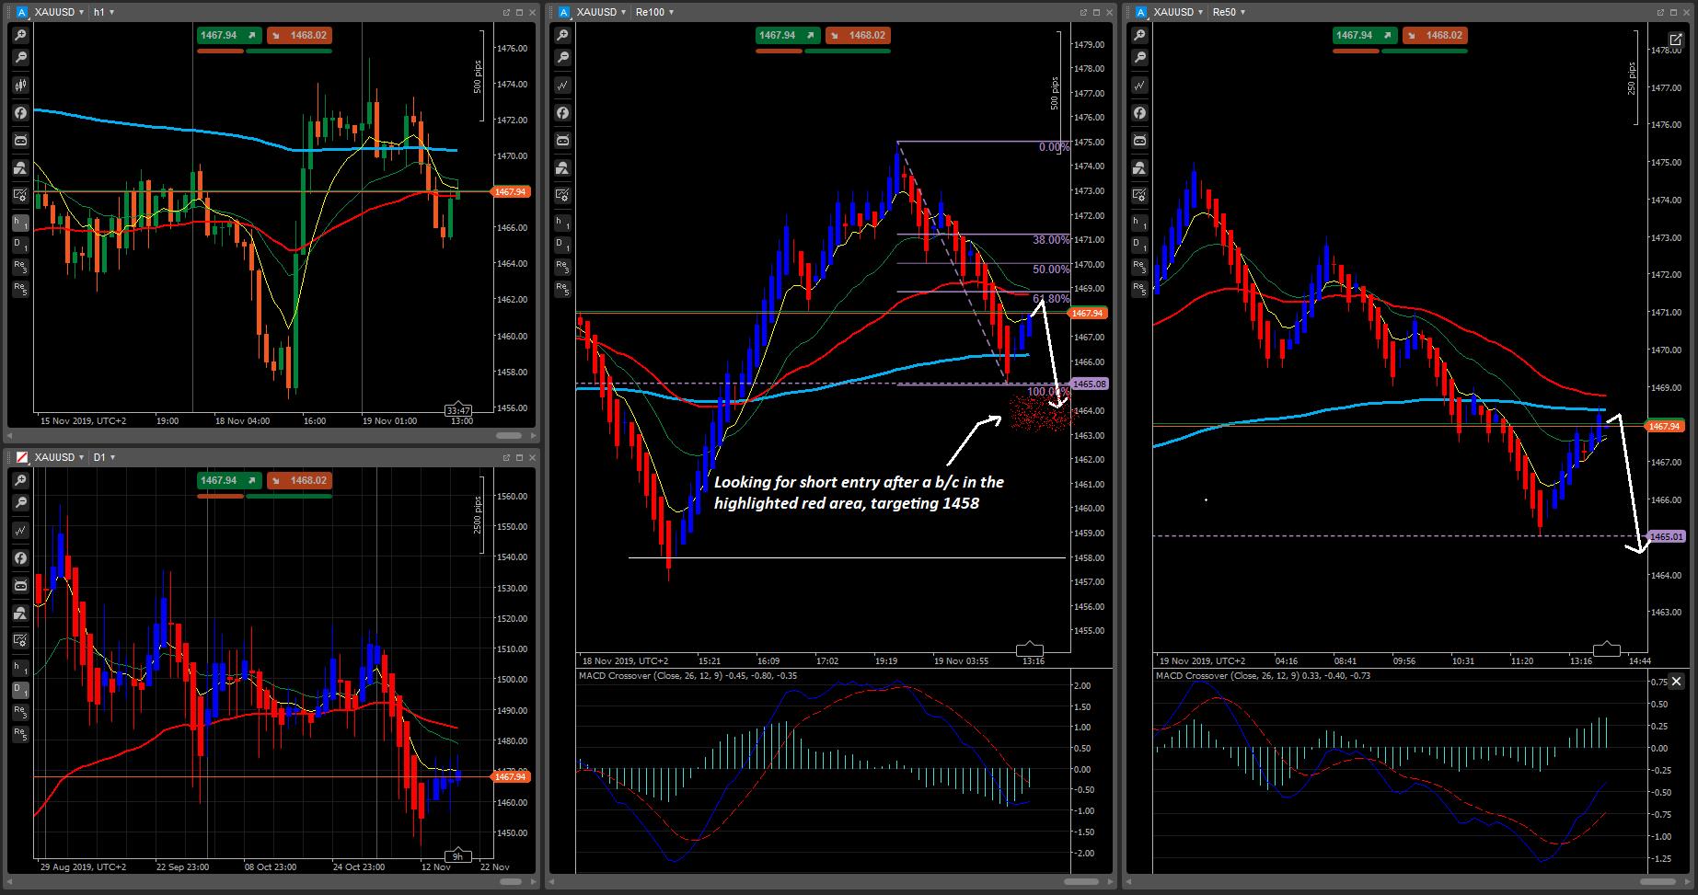
Task: Click the 1465.01 price tag on Re50
Action: 1667,536
